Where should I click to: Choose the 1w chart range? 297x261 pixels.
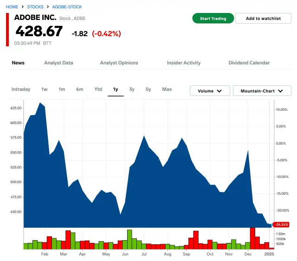[45, 89]
